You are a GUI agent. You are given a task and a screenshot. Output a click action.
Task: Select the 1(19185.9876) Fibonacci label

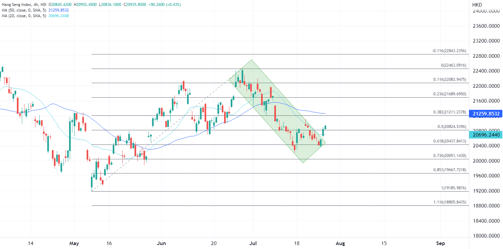point(453,188)
